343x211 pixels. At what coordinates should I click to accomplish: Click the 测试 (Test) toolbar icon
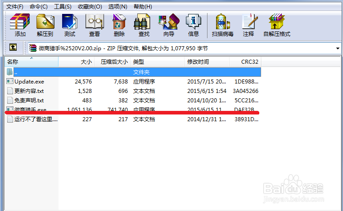(70, 22)
